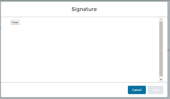Cancel the Signature dialog

click(x=137, y=90)
